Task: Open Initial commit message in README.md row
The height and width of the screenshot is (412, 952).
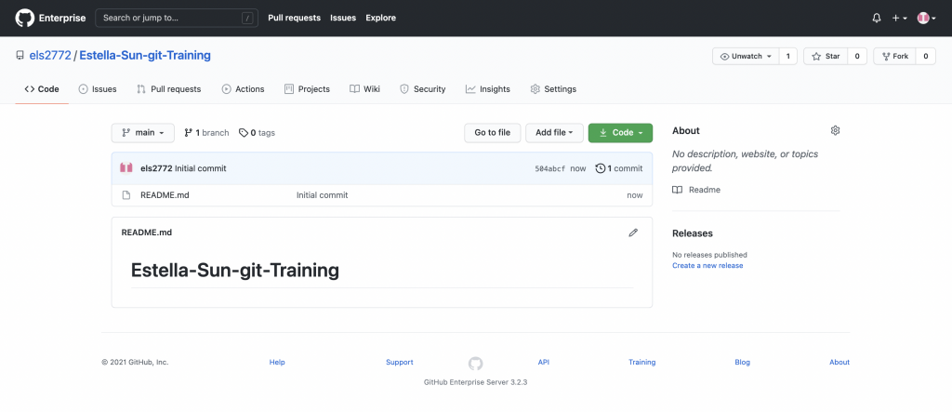Action: coord(322,195)
